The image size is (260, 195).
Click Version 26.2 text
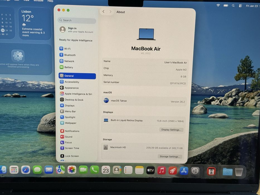[178, 102]
